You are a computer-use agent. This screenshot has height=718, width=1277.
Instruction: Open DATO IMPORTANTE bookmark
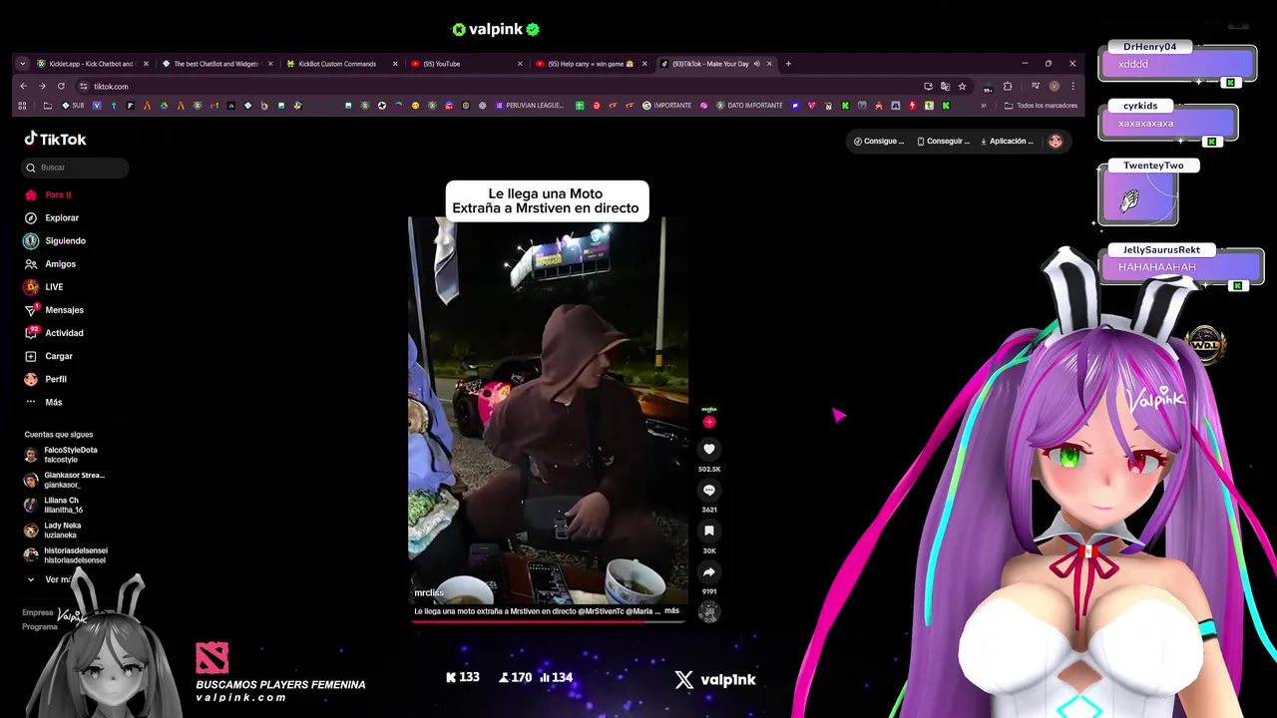pos(750,106)
